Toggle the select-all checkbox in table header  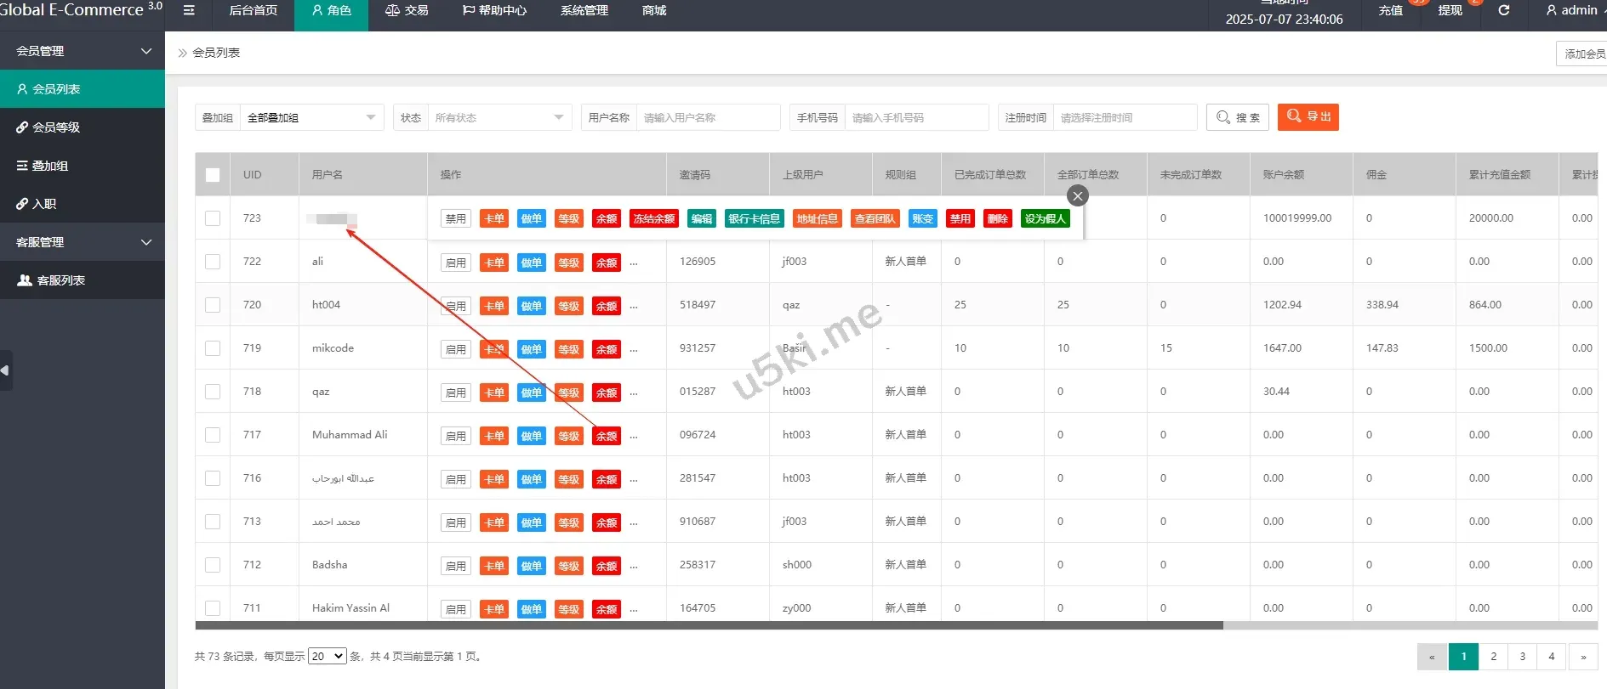(x=213, y=175)
